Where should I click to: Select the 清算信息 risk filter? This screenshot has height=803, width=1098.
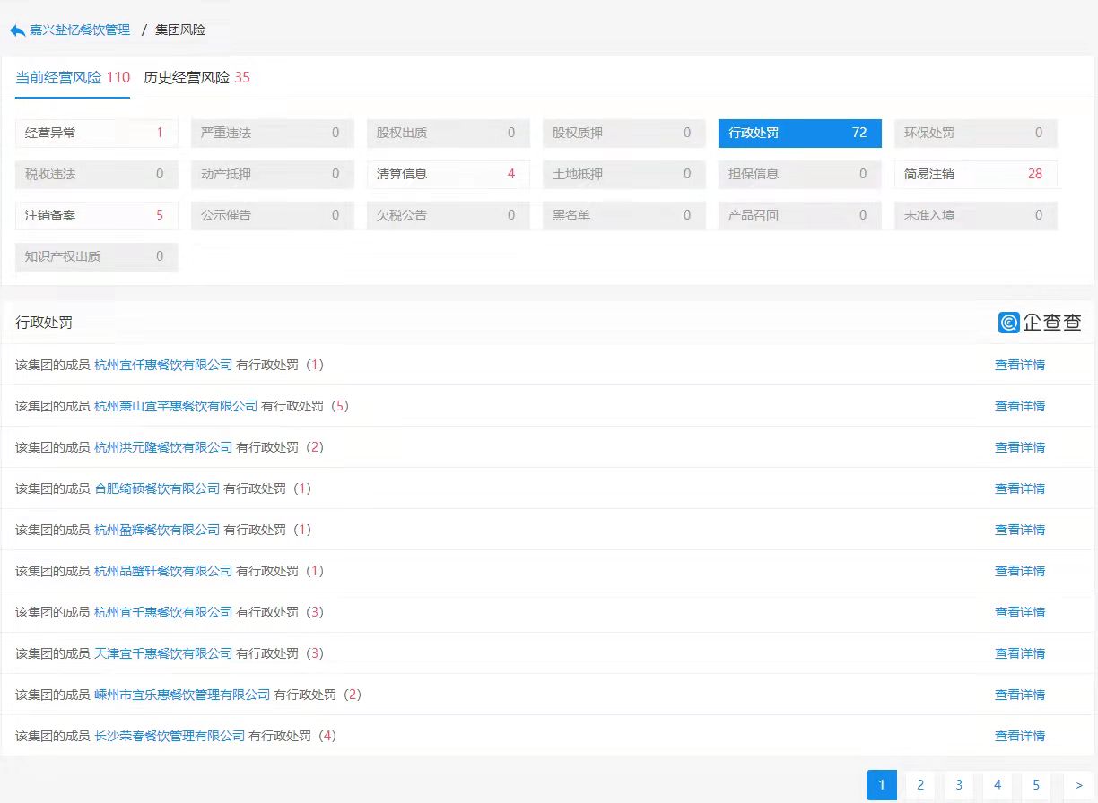pos(449,175)
